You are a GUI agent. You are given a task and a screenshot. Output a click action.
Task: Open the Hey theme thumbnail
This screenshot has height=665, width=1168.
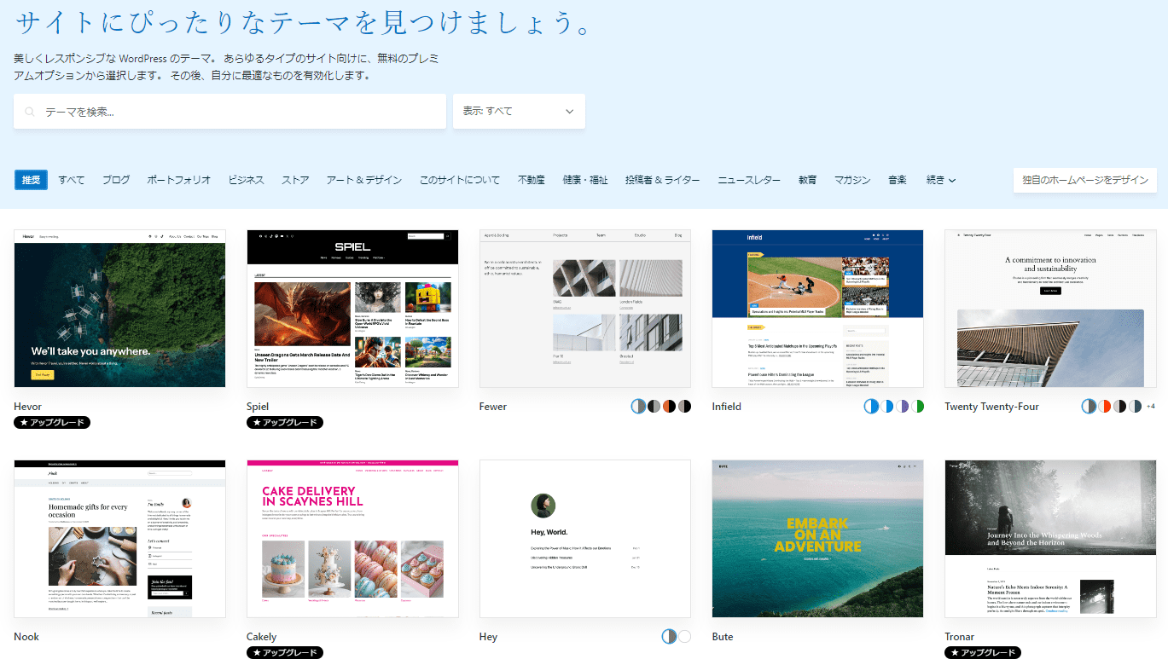point(585,539)
